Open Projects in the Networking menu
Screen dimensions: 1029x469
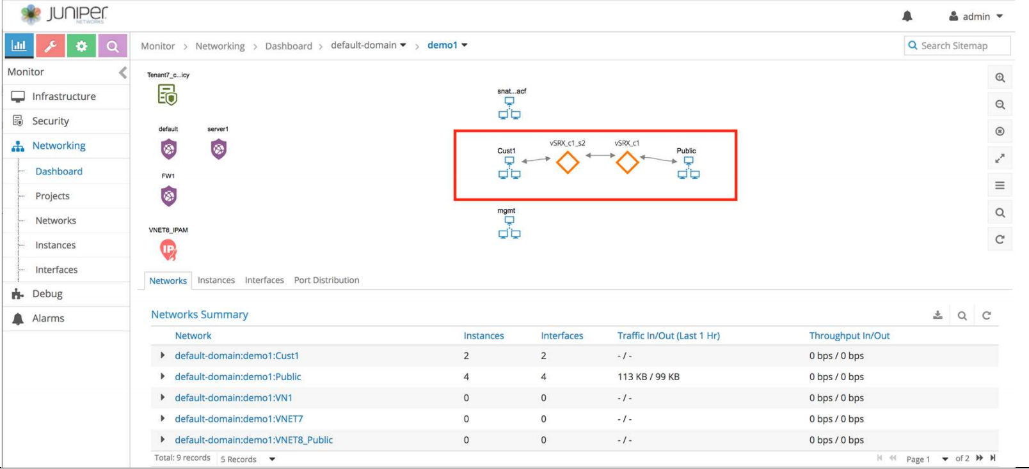[x=52, y=196]
